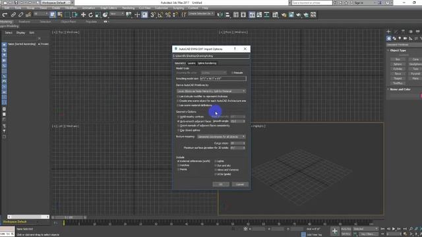Select Lights category icon in command panel
422x237 pixels.
(x=400, y=38)
